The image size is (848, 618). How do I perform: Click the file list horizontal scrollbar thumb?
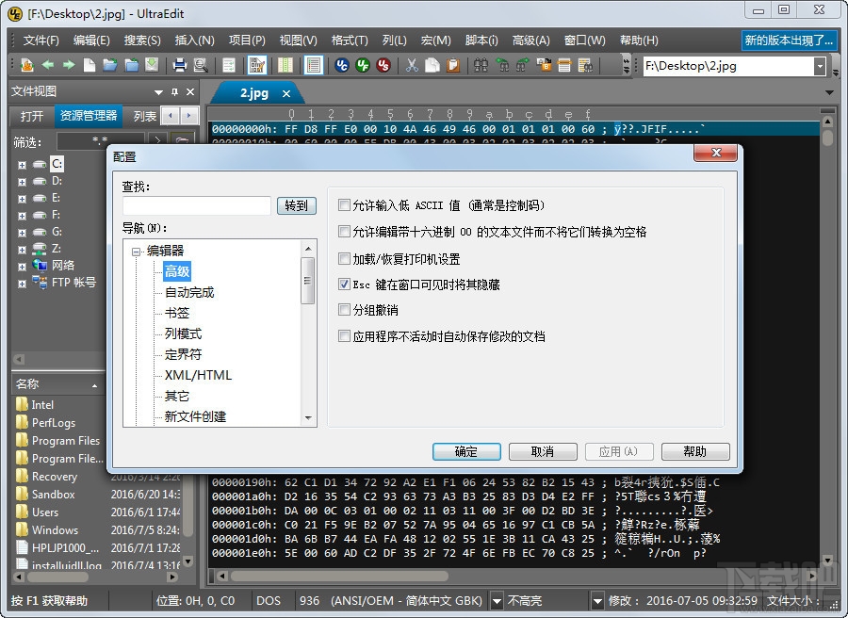57,577
